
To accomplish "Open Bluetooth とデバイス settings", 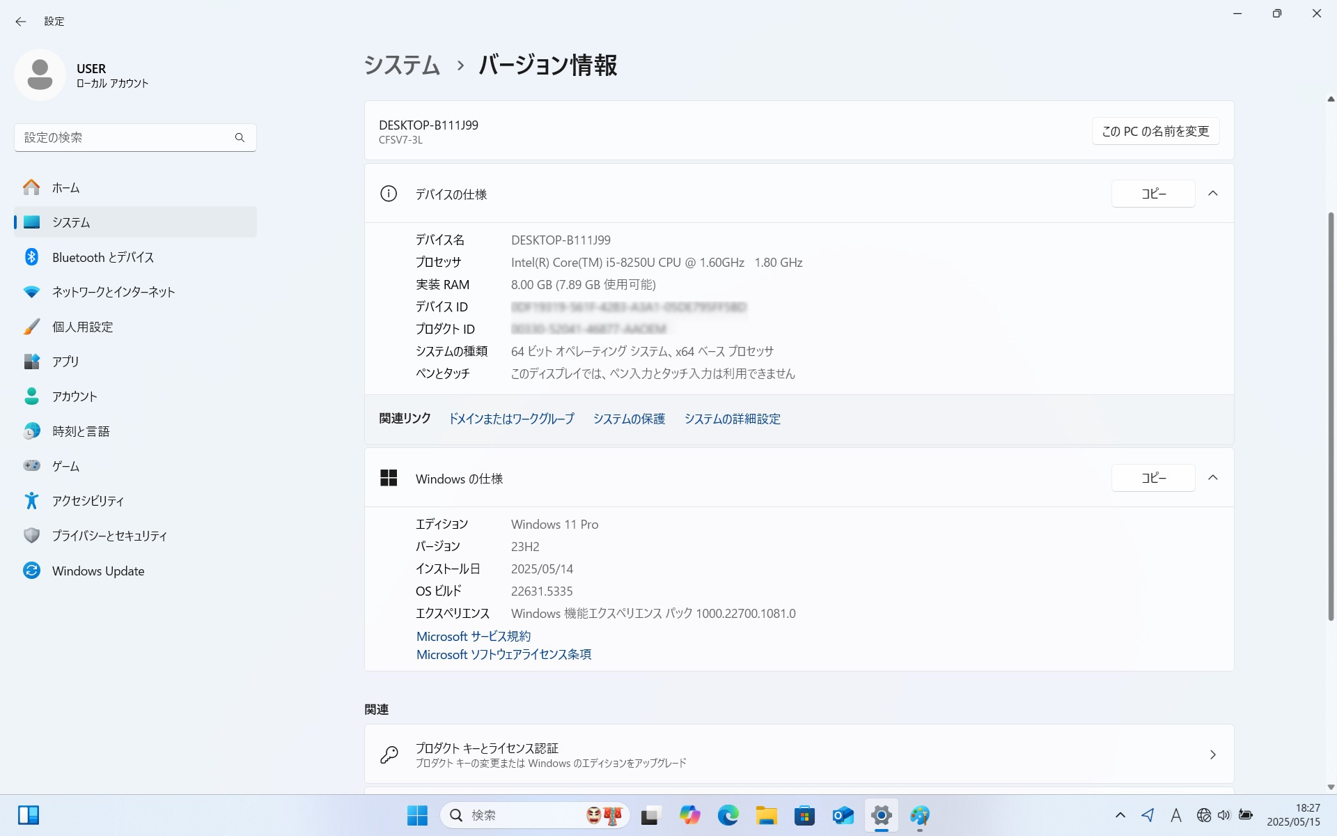I will pyautogui.click(x=135, y=257).
